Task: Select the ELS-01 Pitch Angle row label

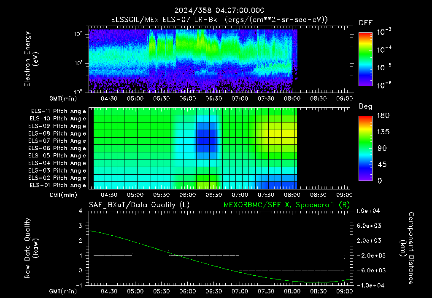Action: coord(58,186)
